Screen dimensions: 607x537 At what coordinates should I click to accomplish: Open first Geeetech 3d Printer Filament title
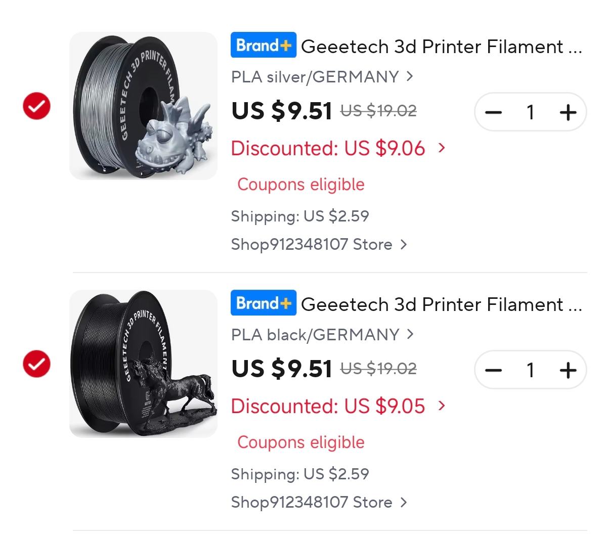click(x=442, y=47)
